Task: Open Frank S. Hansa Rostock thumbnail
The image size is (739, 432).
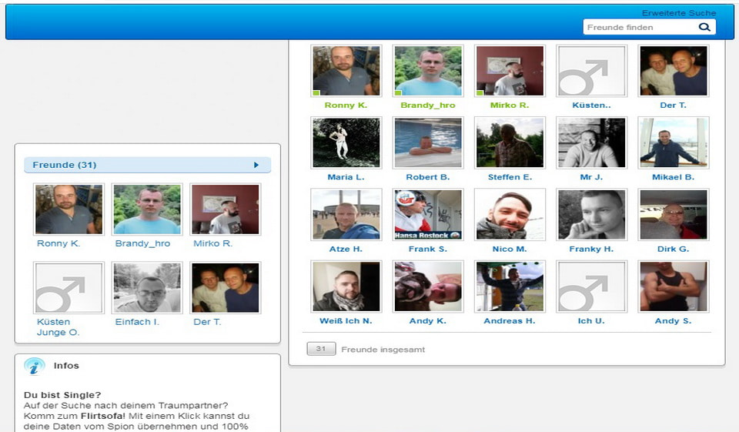Action: 427,215
